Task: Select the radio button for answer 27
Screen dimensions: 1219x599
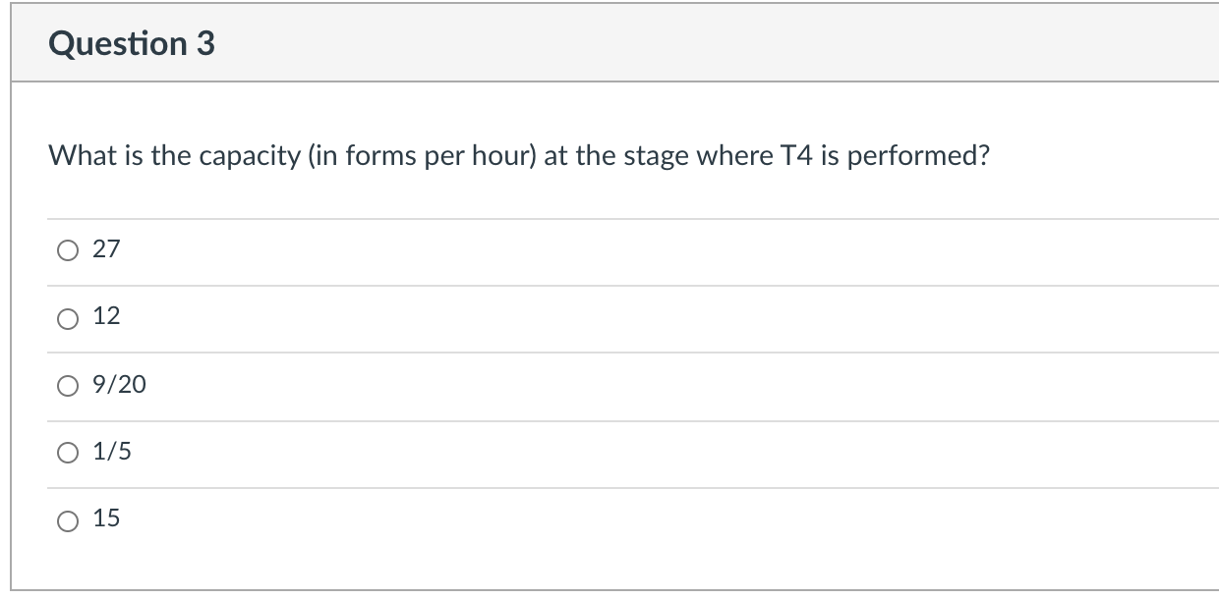Action: click(x=67, y=250)
